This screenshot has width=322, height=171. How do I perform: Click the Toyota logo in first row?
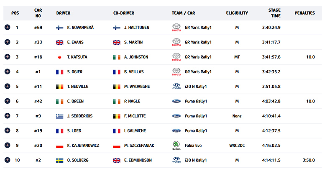[x=176, y=28]
